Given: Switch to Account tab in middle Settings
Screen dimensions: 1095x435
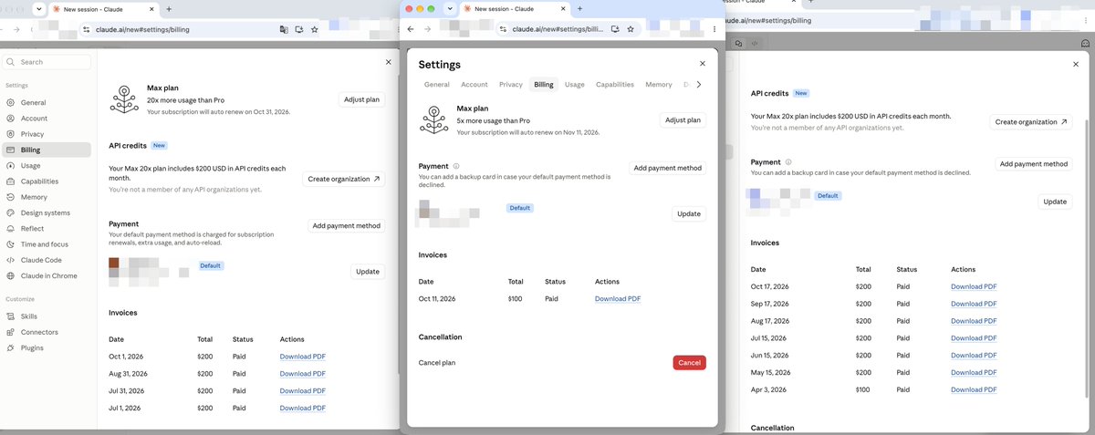Looking at the screenshot, I should 474,84.
